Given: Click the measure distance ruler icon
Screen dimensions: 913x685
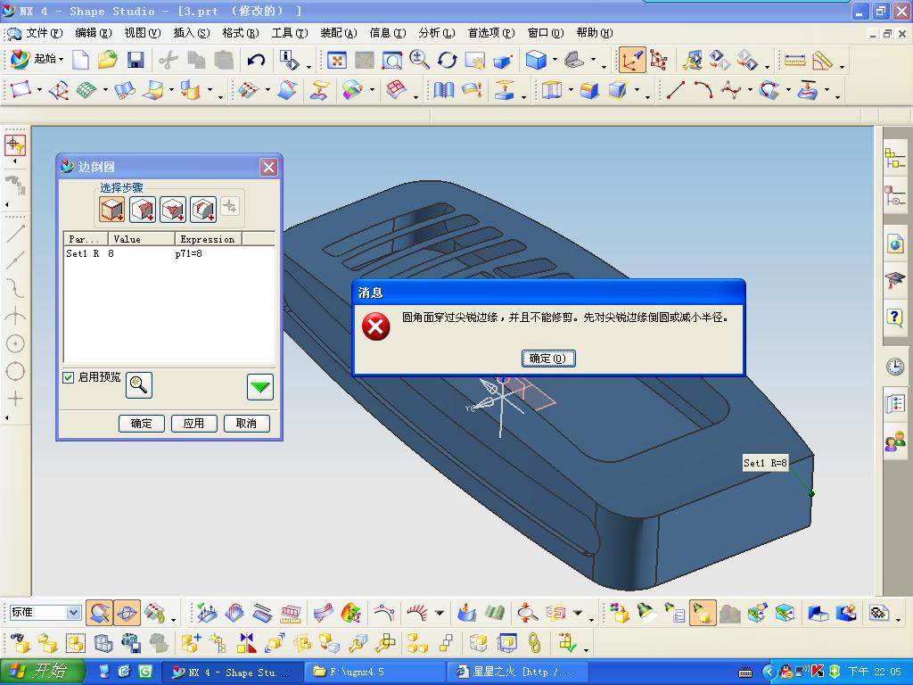Looking at the screenshot, I should tap(794, 60).
